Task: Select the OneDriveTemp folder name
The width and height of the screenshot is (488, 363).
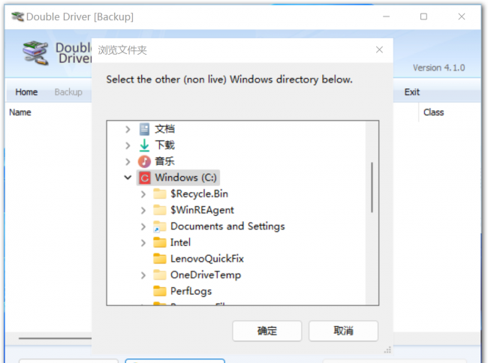Action: tap(206, 274)
